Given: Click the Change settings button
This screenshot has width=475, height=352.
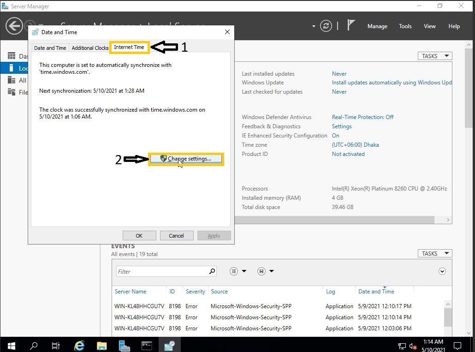Looking at the screenshot, I should (x=186, y=159).
